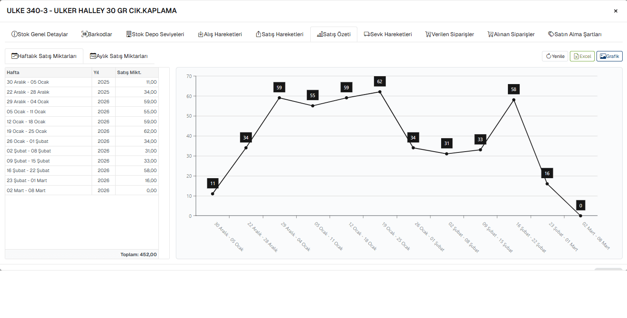Click the cart icon on Verilen Siparişler
Image resolution: width=627 pixels, height=318 pixels.
point(428,34)
